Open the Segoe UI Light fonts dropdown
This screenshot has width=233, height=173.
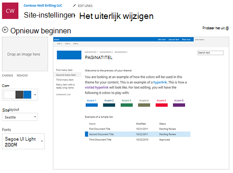click(23, 141)
